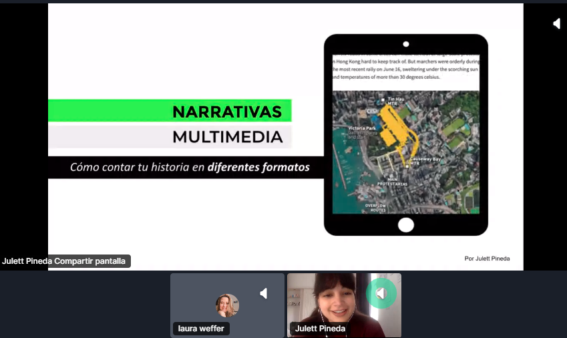Click the 'laura weffer' name label
Image resolution: width=567 pixels, height=338 pixels.
201,329
